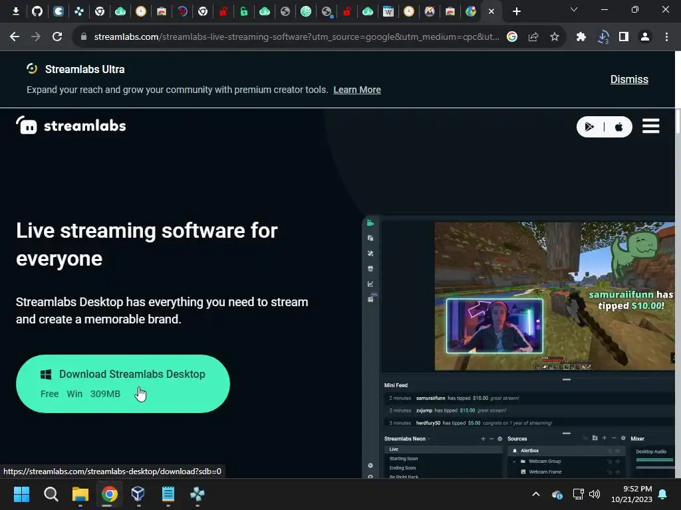Click the cloud sync tray icon

point(557,494)
